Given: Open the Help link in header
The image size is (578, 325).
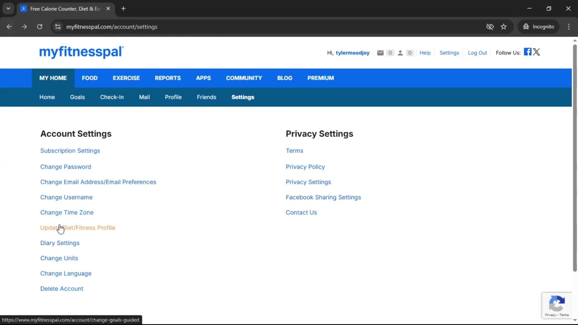Looking at the screenshot, I should pyautogui.click(x=425, y=53).
